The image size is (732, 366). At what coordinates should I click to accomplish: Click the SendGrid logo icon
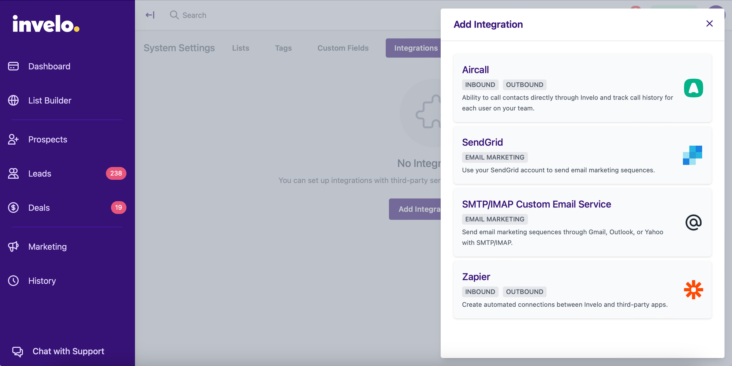coord(692,155)
